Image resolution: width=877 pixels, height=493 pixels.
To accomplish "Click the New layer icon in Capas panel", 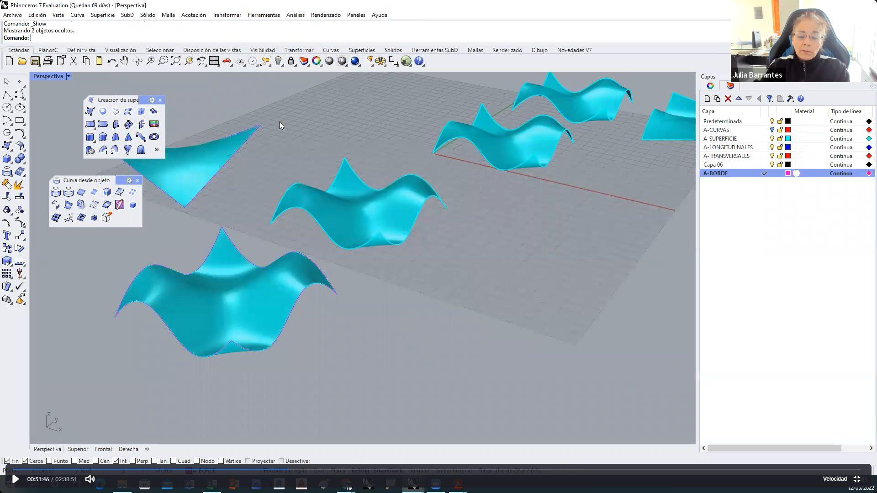I will [707, 99].
